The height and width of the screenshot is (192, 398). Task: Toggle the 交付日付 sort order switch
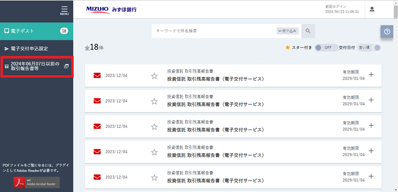[x=370, y=48]
